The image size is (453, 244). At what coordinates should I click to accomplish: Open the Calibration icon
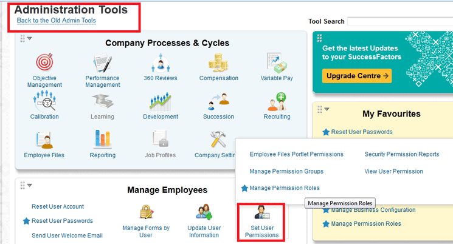pyautogui.click(x=44, y=100)
